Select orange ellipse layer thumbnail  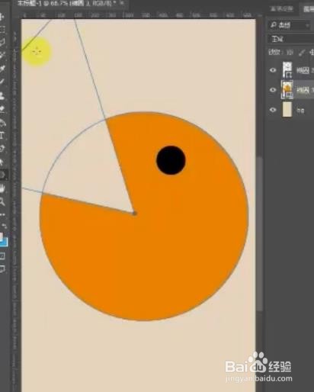coord(287,89)
